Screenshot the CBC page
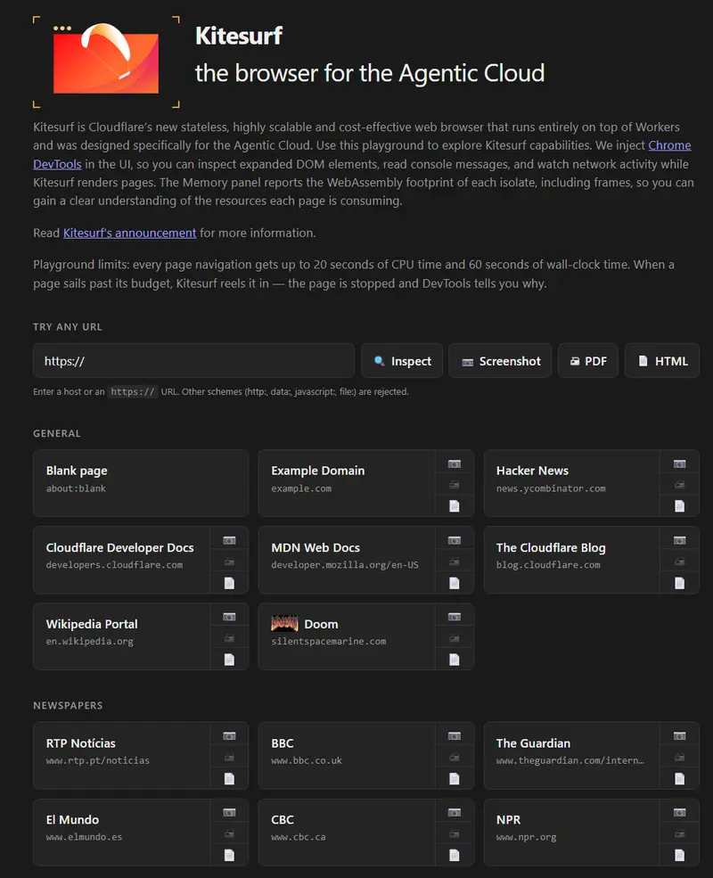This screenshot has width=713, height=878. 455,813
